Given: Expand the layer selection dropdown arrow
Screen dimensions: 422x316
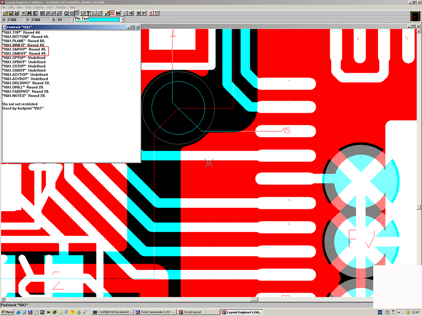Looking at the screenshot, I should pyautogui.click(x=123, y=20).
